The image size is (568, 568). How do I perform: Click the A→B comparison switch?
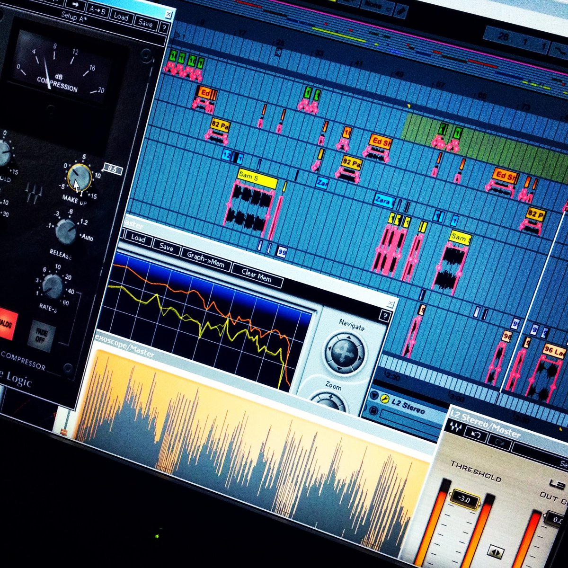point(98,10)
